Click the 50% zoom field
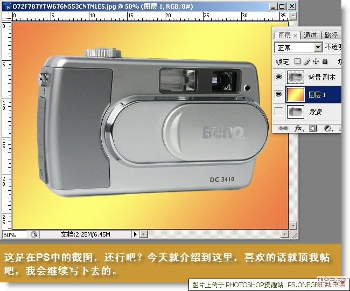The height and width of the screenshot is (291, 350). [x=15, y=234]
